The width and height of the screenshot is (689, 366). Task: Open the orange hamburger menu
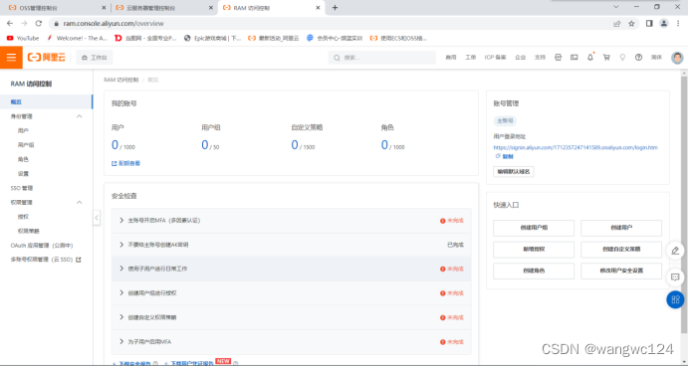pyautogui.click(x=11, y=58)
